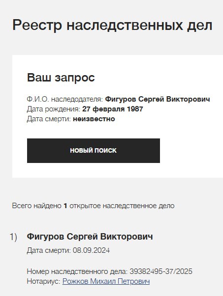
Task: Click the Дата смерти label in the result
Action: (x=49, y=250)
